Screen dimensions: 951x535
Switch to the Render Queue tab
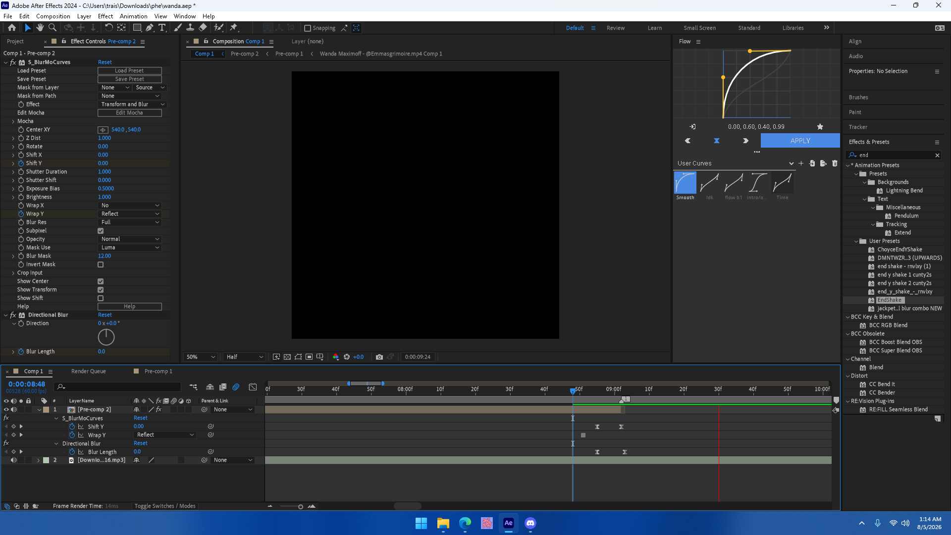tap(89, 371)
